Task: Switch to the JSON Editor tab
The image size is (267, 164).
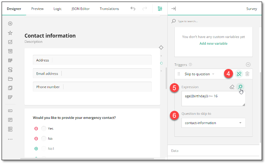Action: [x=81, y=9]
